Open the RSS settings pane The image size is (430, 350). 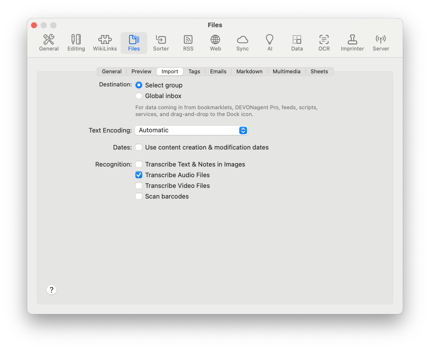[188, 43]
